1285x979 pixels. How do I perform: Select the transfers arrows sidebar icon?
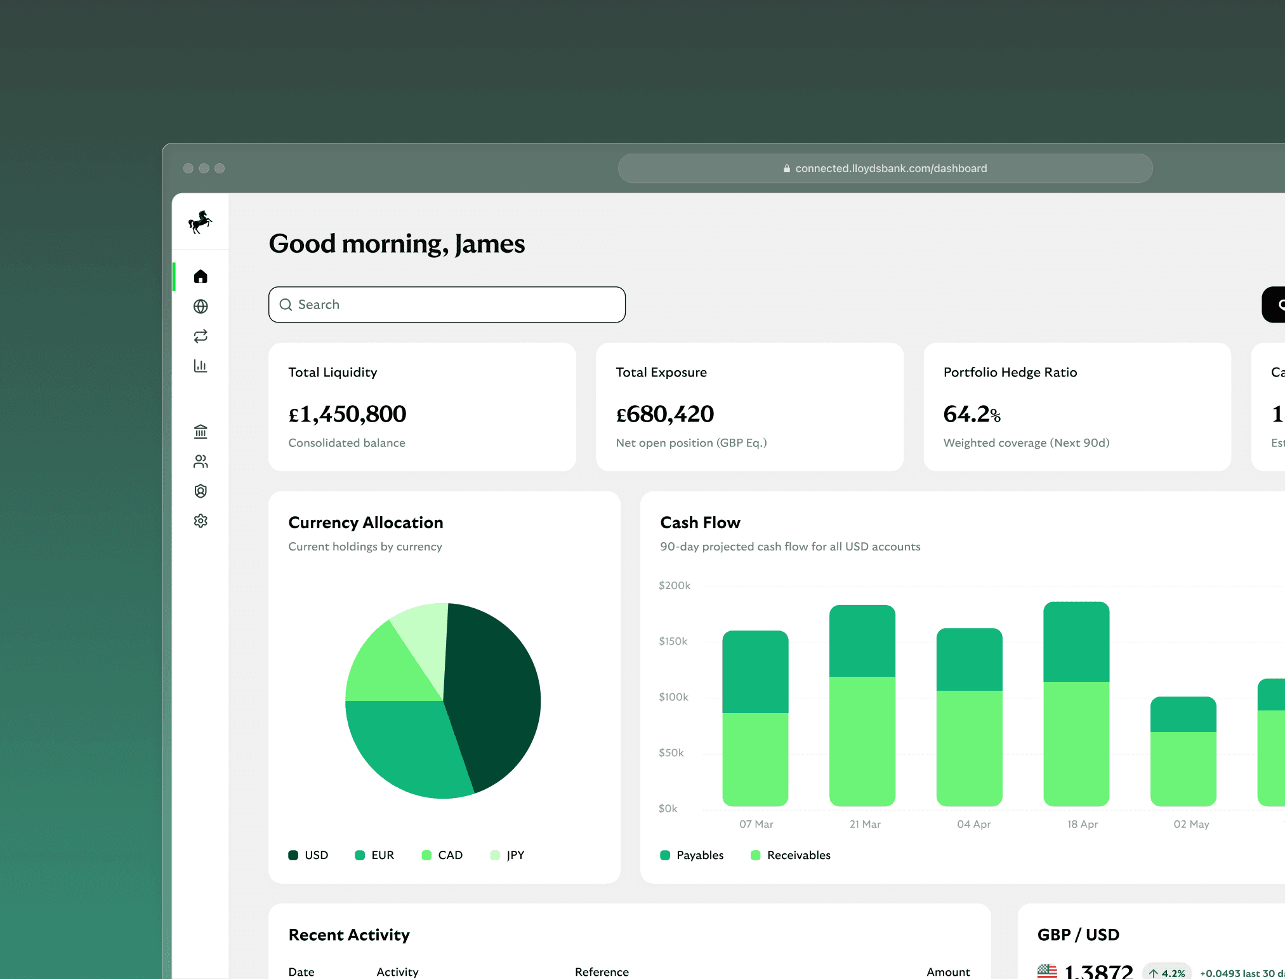pos(201,336)
